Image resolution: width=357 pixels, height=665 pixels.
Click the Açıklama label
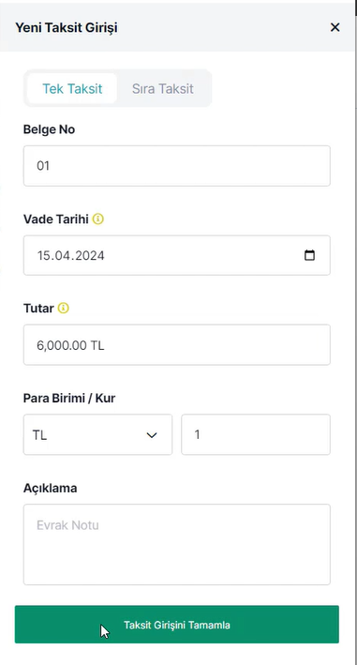click(50, 488)
